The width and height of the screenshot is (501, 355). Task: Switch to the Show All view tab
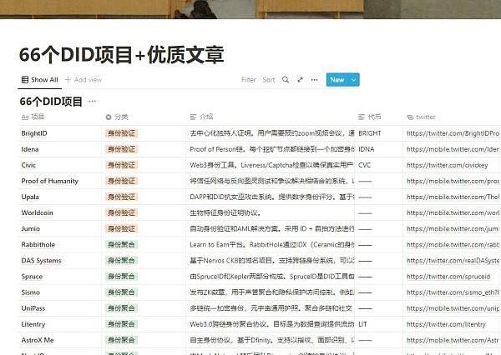pos(39,80)
